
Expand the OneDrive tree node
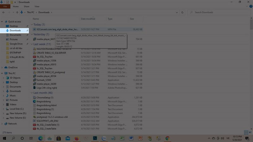pos(2,68)
